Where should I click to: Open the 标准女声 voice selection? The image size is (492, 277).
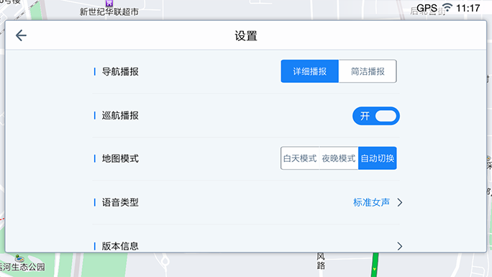(x=371, y=202)
